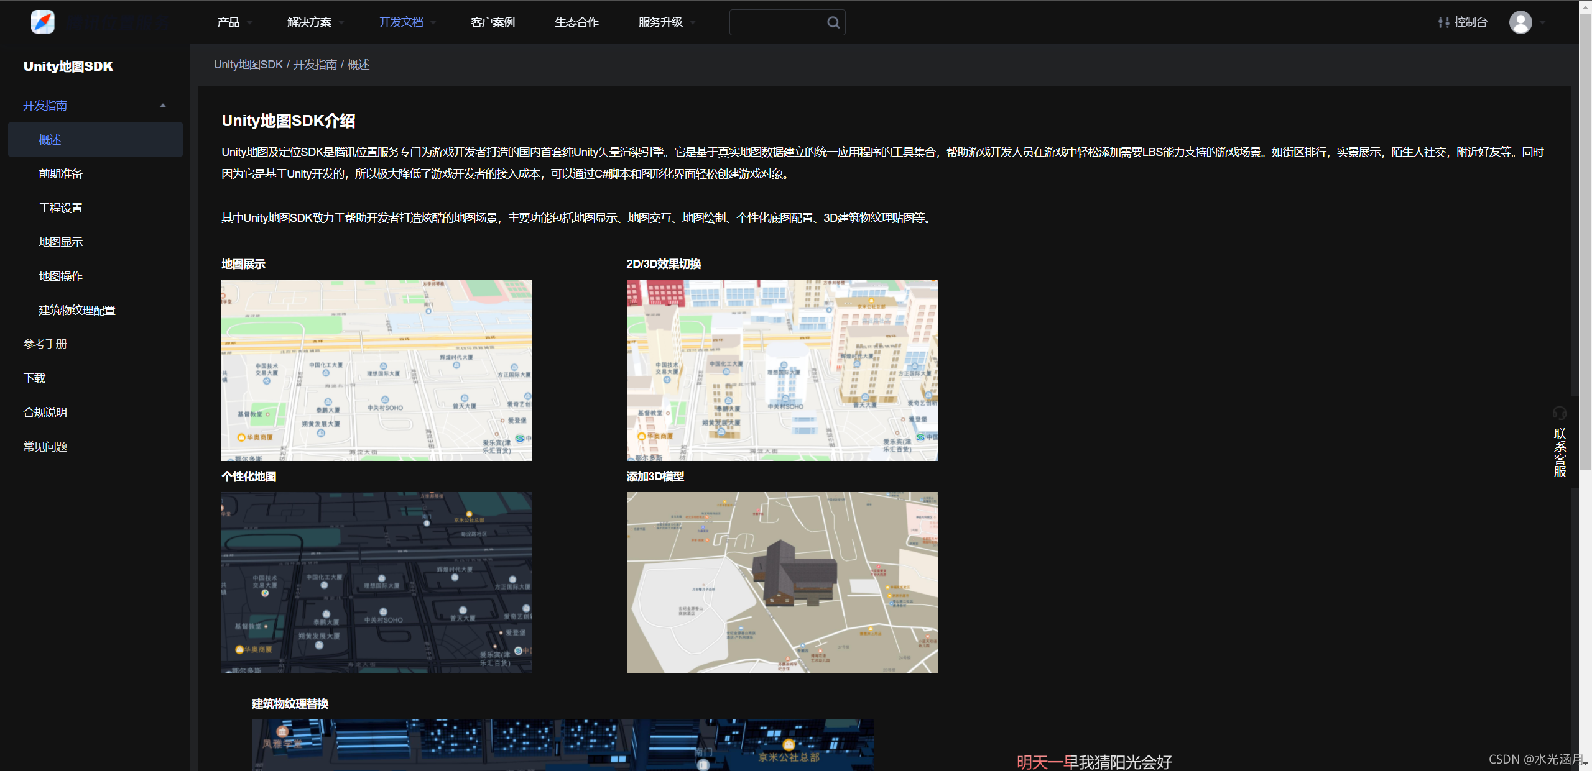The image size is (1592, 771).
Task: Click the 2D/3D效果切换 caption
Action: click(x=664, y=264)
